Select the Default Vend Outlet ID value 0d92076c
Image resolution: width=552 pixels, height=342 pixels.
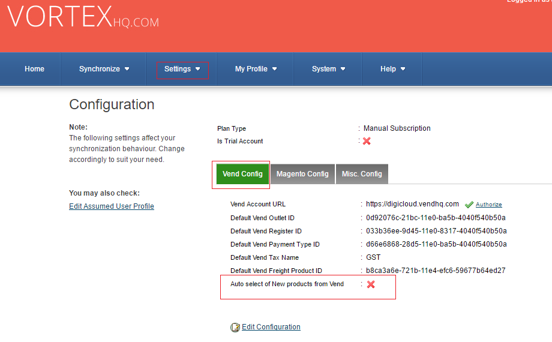click(x=436, y=218)
